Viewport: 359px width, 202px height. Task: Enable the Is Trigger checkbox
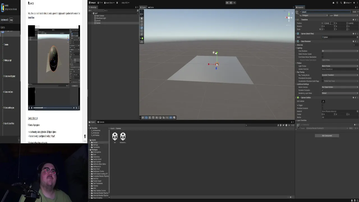(x=323, y=105)
